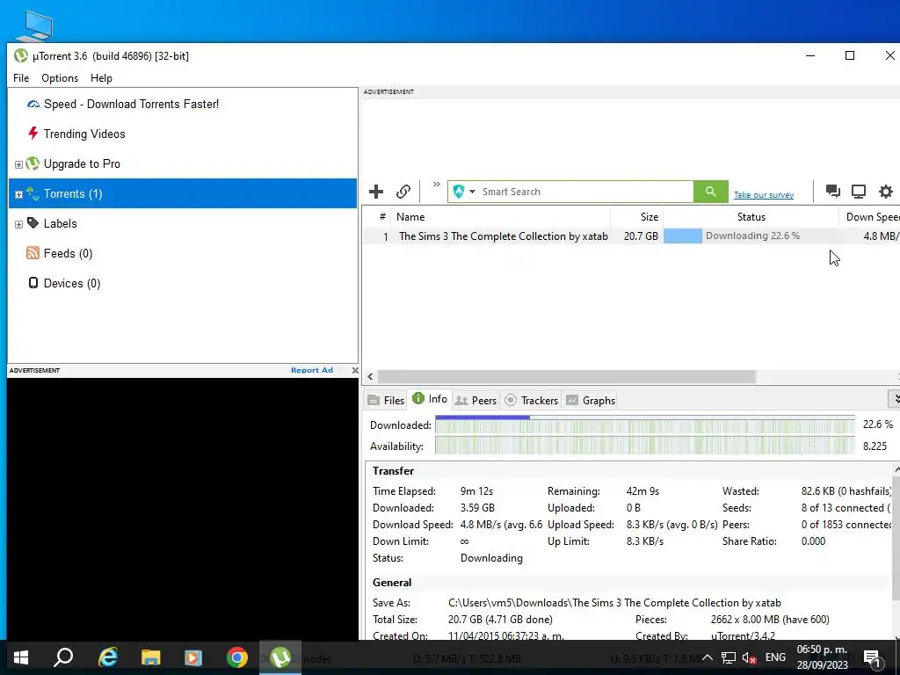Click the green search magnifier button

pos(710,192)
